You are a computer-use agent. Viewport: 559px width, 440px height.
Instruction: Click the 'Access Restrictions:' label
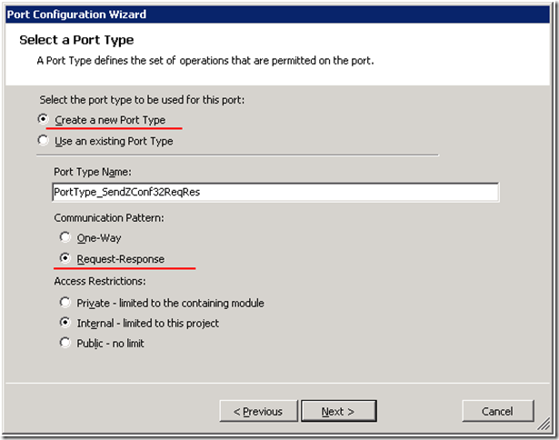(100, 281)
